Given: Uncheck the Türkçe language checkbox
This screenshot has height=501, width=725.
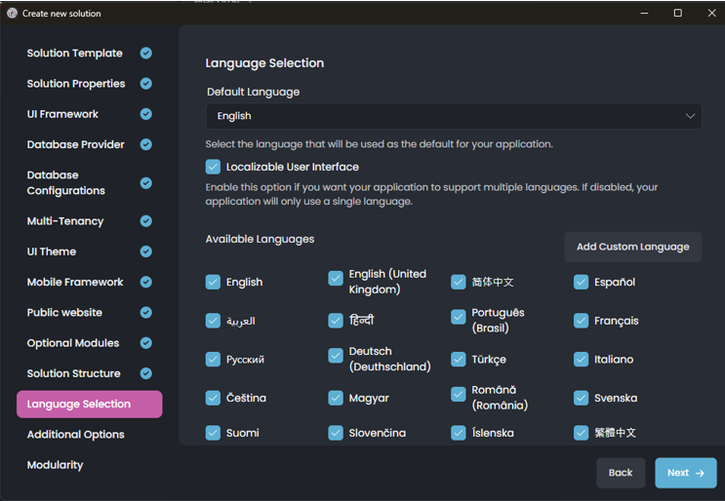Looking at the screenshot, I should click(x=459, y=359).
